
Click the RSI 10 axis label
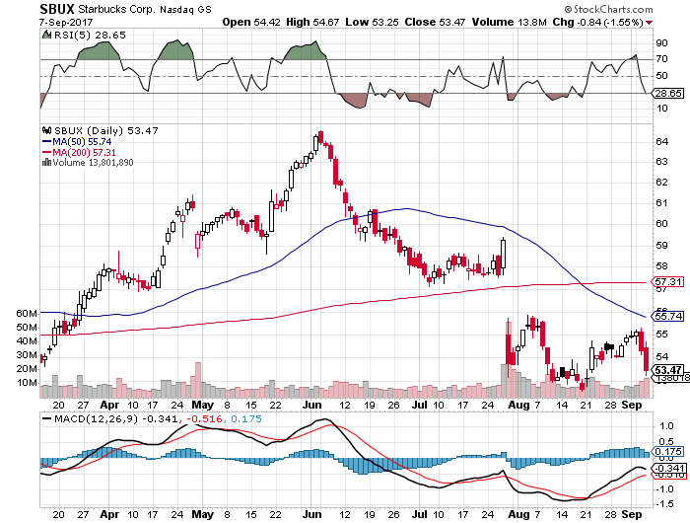(661, 108)
